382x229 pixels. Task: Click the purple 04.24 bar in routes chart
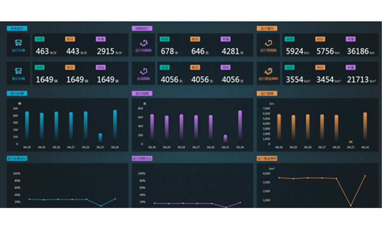coord(240,125)
